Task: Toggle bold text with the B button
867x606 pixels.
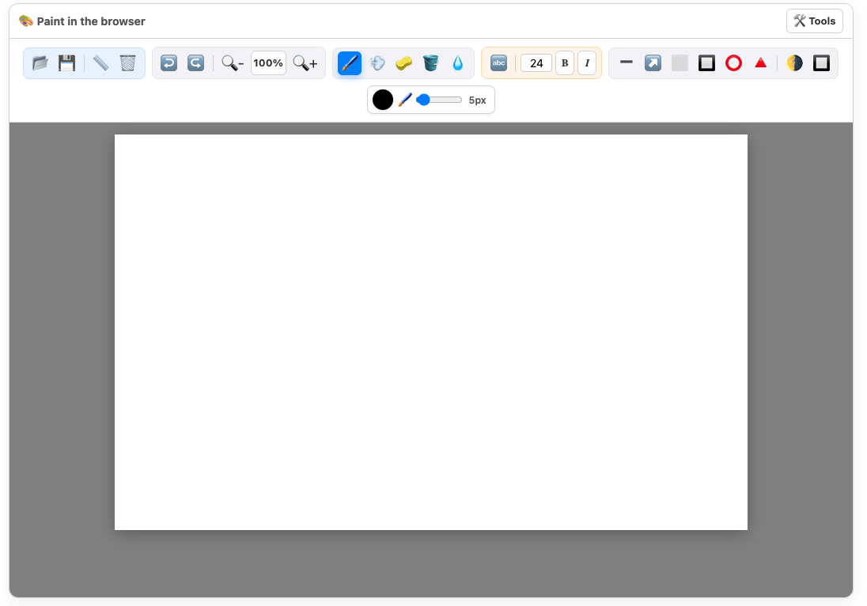Action: tap(565, 63)
